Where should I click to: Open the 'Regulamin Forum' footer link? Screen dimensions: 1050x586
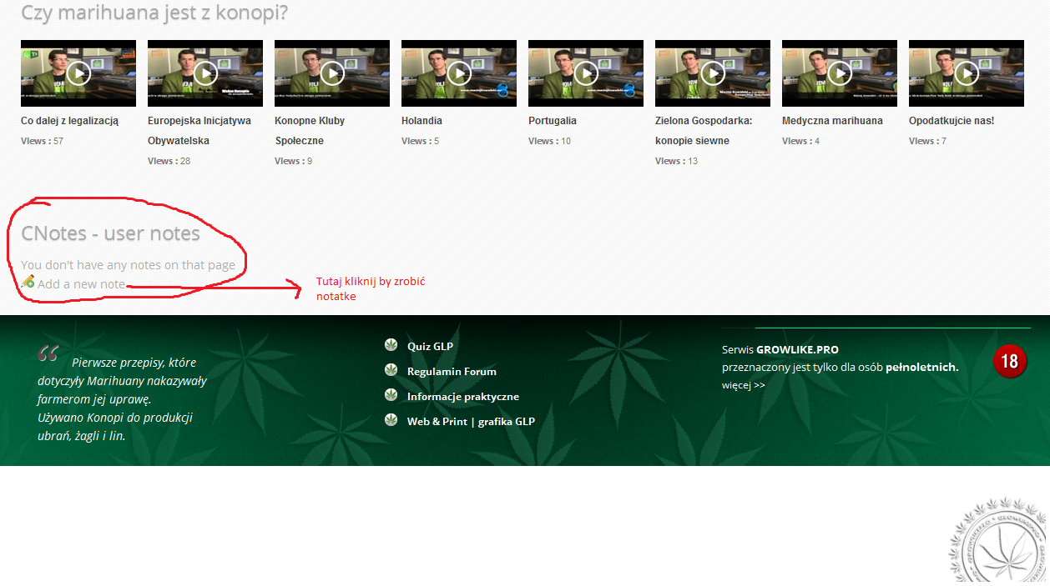tap(452, 371)
